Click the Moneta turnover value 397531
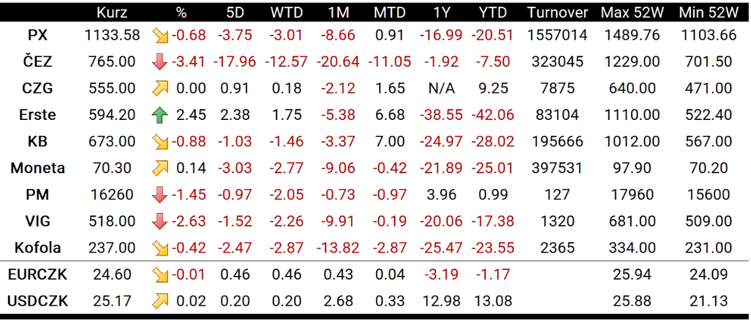Image resolution: width=751 pixels, height=320 pixels. click(557, 168)
